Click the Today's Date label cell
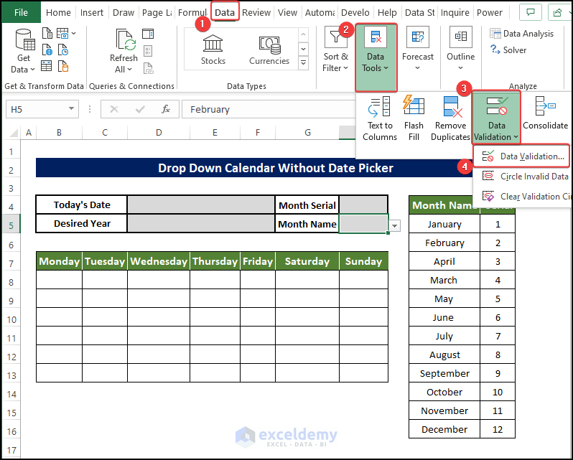 click(81, 205)
